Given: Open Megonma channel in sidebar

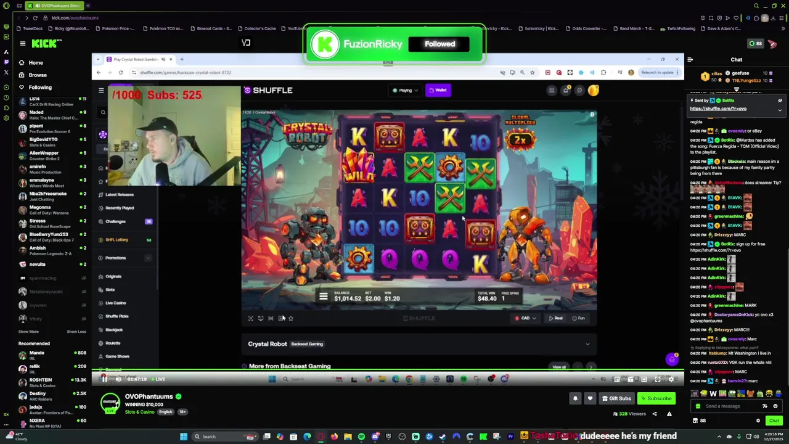Looking at the screenshot, I should click(x=52, y=210).
